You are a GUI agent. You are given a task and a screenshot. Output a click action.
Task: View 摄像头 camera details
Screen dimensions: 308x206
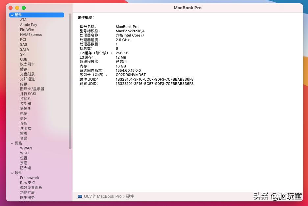23,109
